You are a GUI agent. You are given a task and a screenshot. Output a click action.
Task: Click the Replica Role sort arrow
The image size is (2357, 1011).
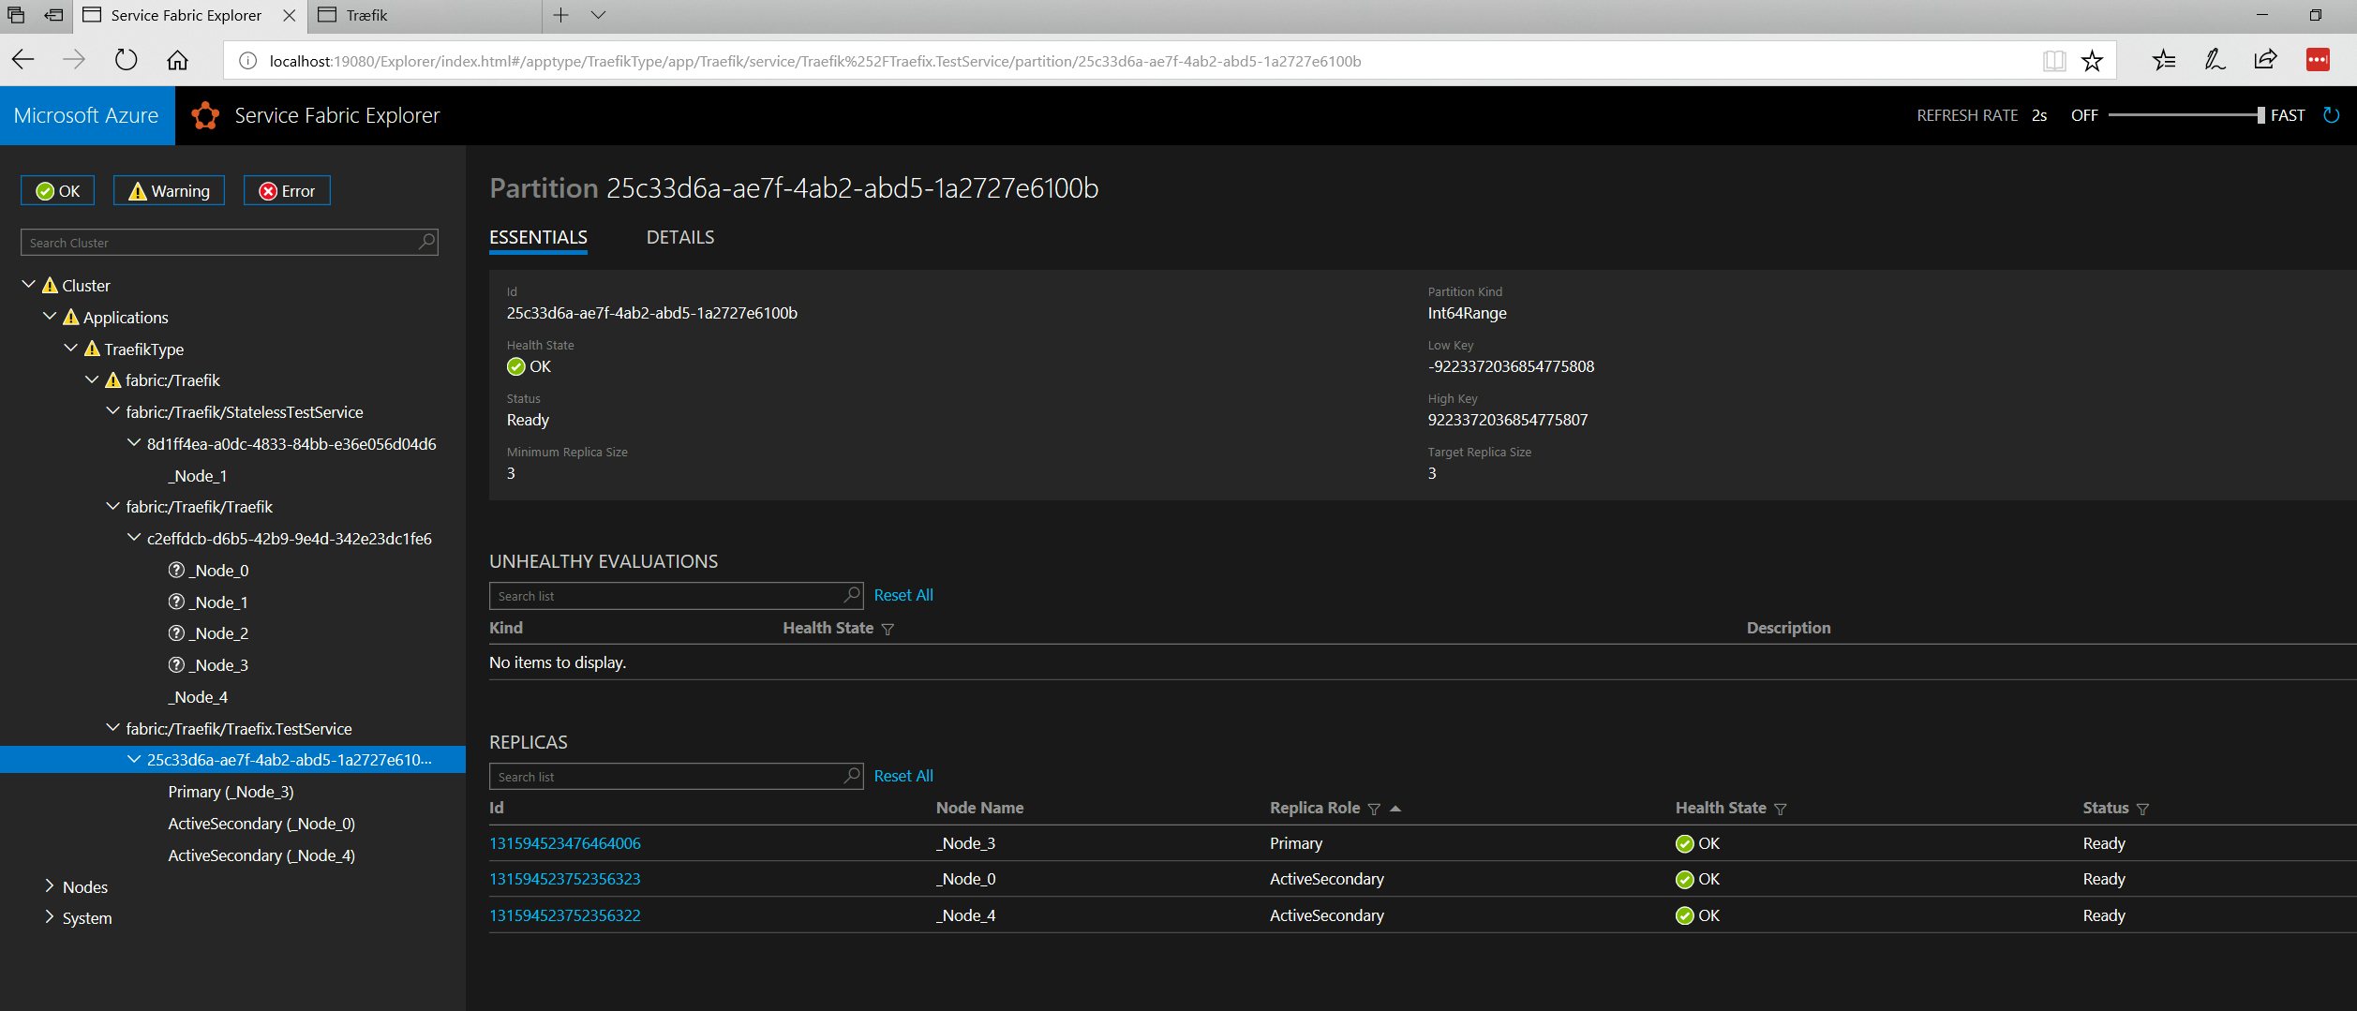point(1395,808)
